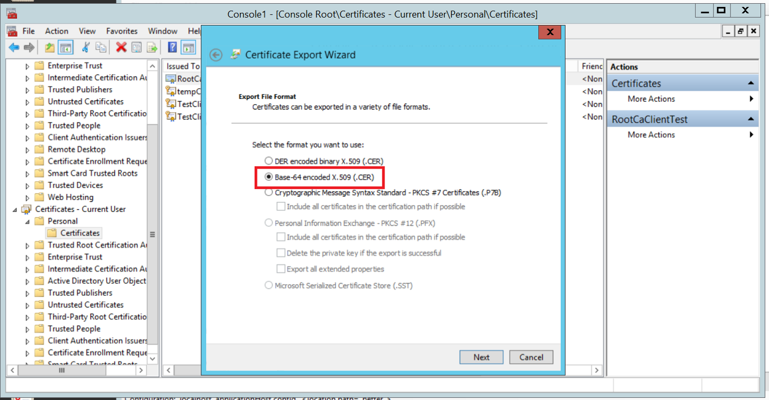Select DER encoded binary X.509 option
This screenshot has height=400, width=769.
(269, 161)
